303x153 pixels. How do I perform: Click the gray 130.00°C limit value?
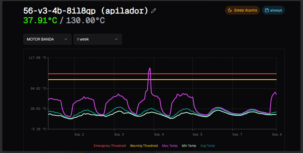coord(85,20)
